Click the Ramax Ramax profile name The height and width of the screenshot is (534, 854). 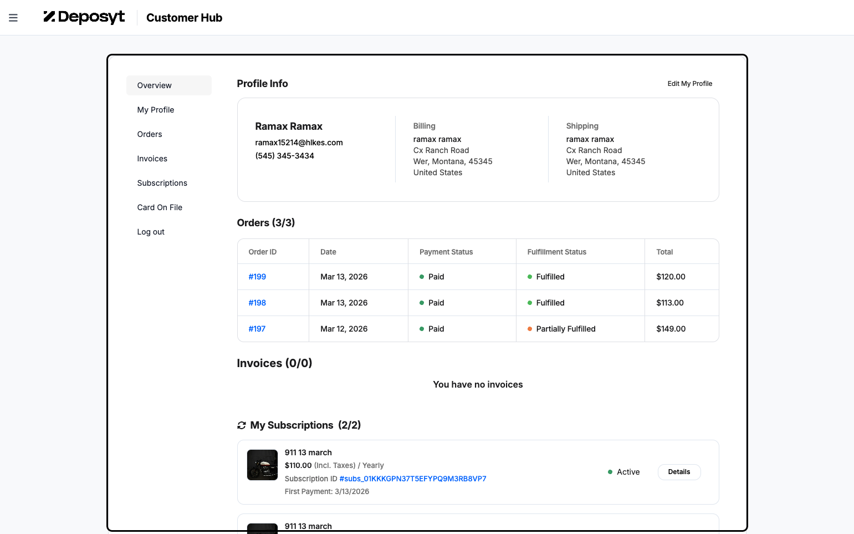point(289,126)
